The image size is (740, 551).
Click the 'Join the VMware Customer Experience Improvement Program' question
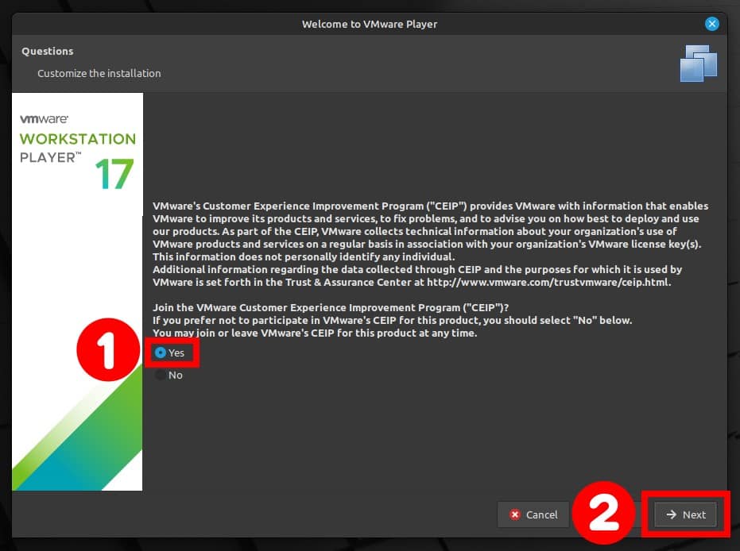coord(331,308)
